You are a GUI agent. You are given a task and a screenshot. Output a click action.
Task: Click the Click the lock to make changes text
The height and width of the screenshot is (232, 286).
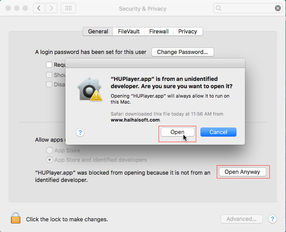pos(67,219)
